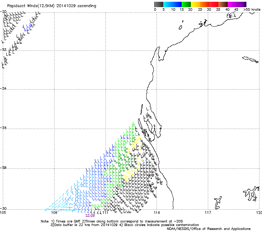Click the note 'Data buffer is 22 hrs'
Image resolution: width=262 pixels, height=231 pixels.
73,225
